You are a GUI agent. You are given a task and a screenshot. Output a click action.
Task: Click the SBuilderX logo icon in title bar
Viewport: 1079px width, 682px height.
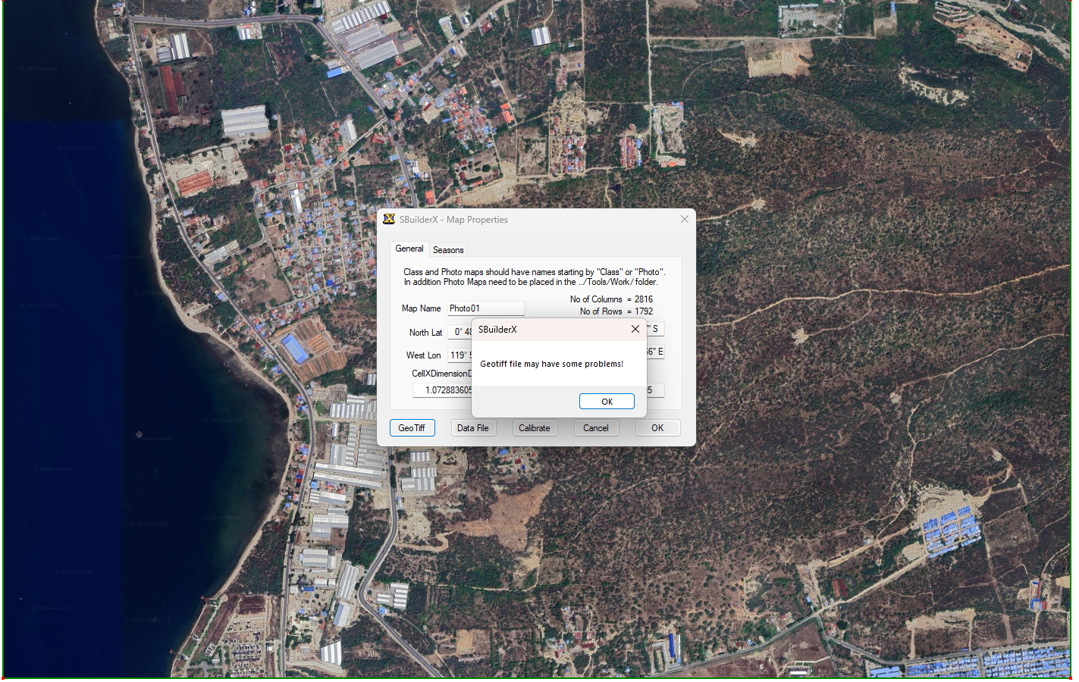point(389,220)
